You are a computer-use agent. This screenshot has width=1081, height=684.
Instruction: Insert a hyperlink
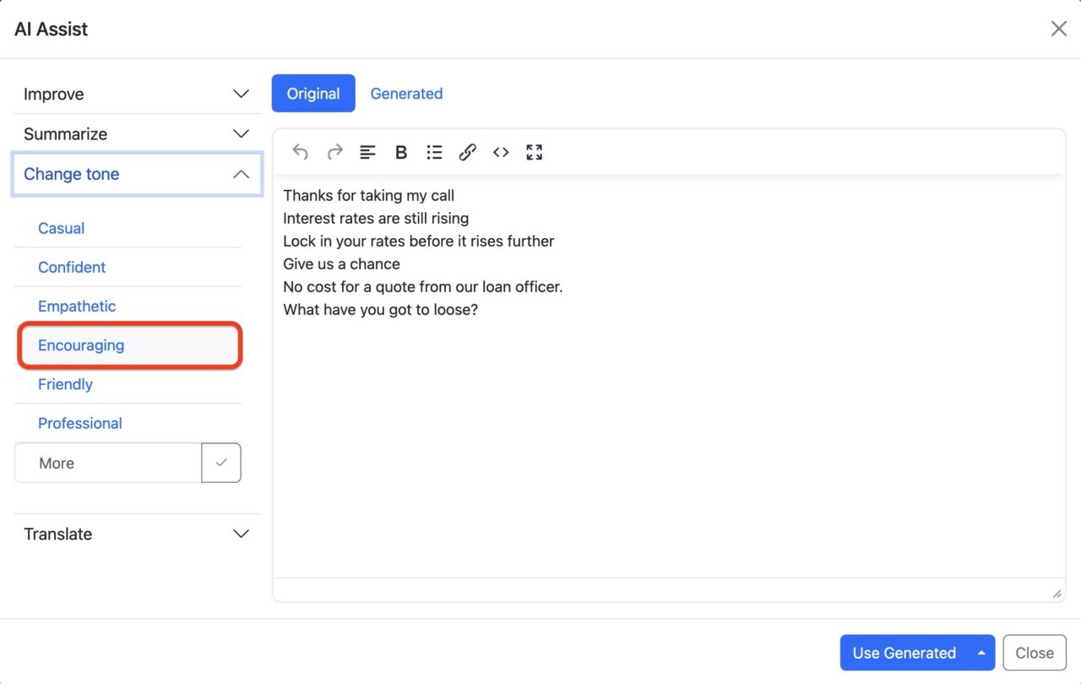[x=467, y=152]
